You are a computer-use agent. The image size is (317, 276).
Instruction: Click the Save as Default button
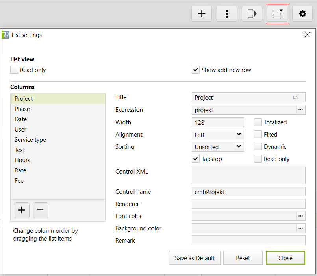(x=195, y=258)
